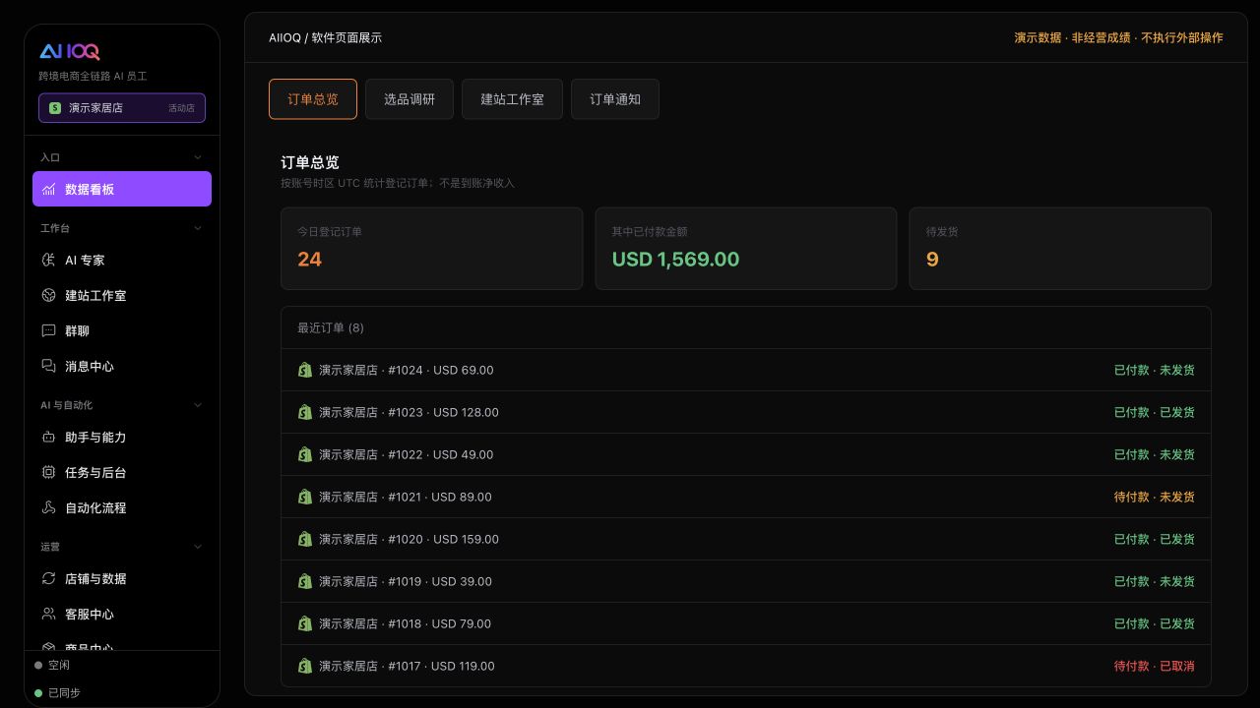
Task: Click order row #1018 · USD 79.00
Action: [746, 624]
